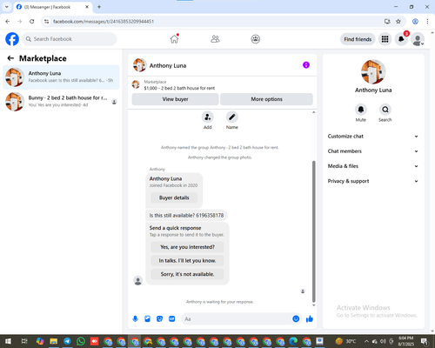Expand Chat members section
The width and height of the screenshot is (435, 348).
click(x=373, y=151)
